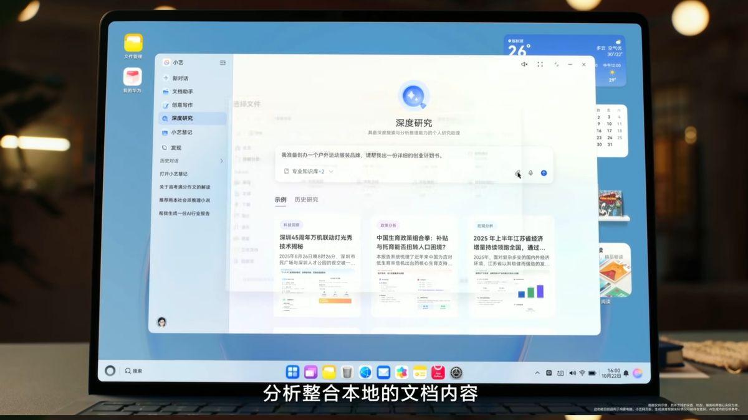Click the 搜索 search field in the taskbar
This screenshot has height=420, width=748.
pyautogui.click(x=134, y=371)
